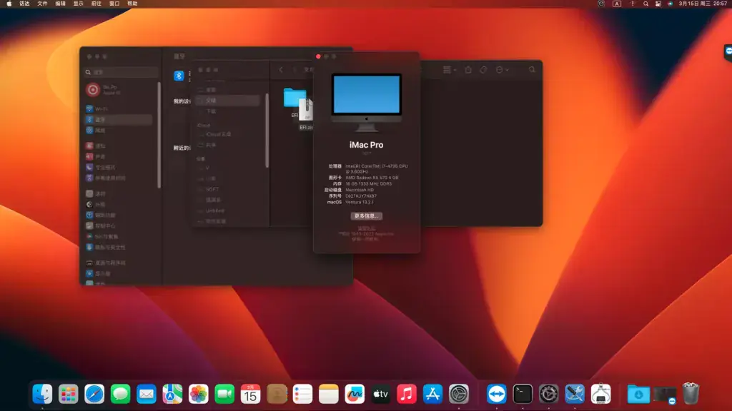Click the search field in System Settings
The image size is (732, 411).
click(x=122, y=72)
